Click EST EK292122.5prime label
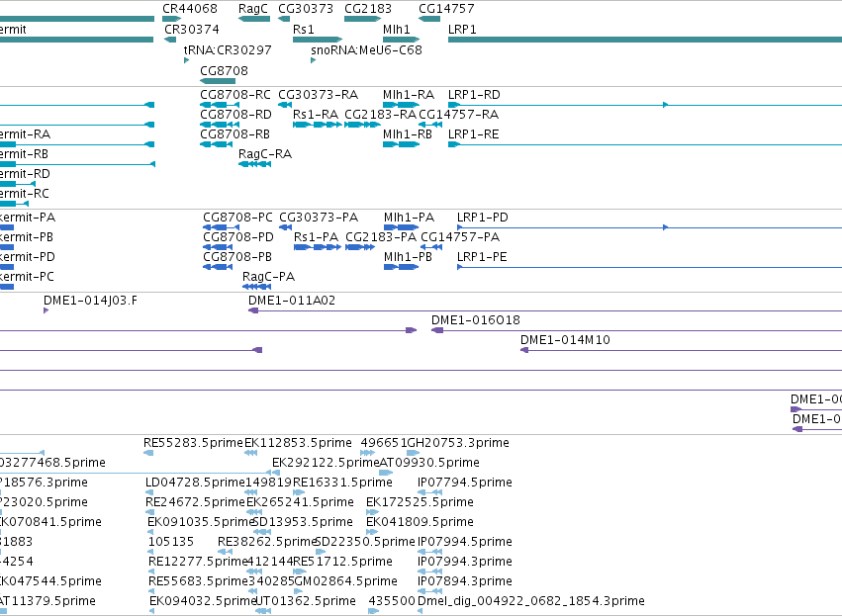 326,463
